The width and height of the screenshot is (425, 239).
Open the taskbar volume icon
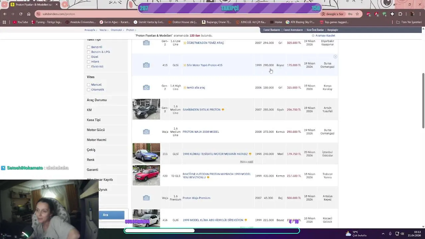[x=402, y=234]
